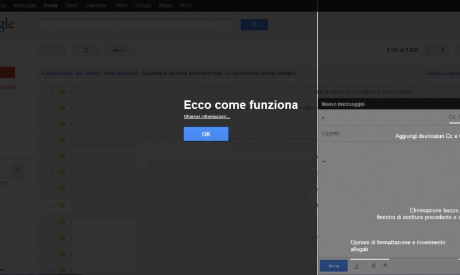Click importance marker of fifth message
The image size is (460, 275).
pos(62,156)
